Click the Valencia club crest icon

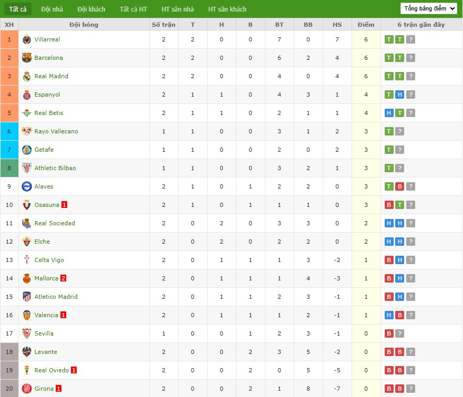27,315
